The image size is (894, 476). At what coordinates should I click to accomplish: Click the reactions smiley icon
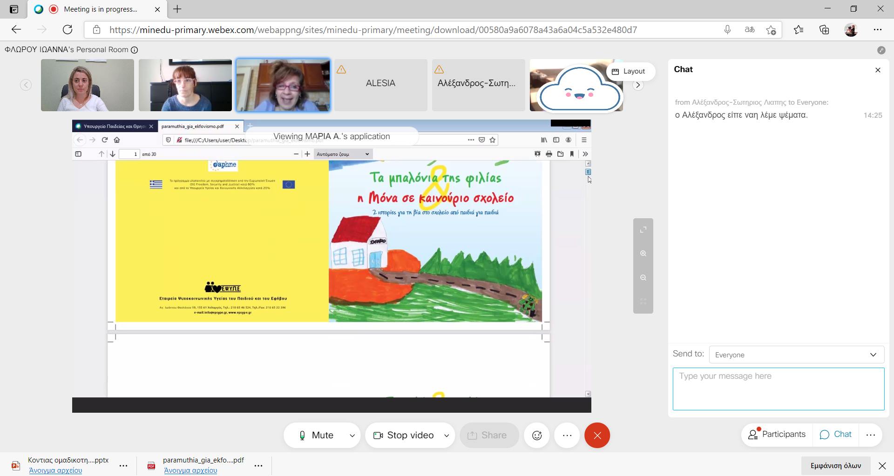click(537, 435)
